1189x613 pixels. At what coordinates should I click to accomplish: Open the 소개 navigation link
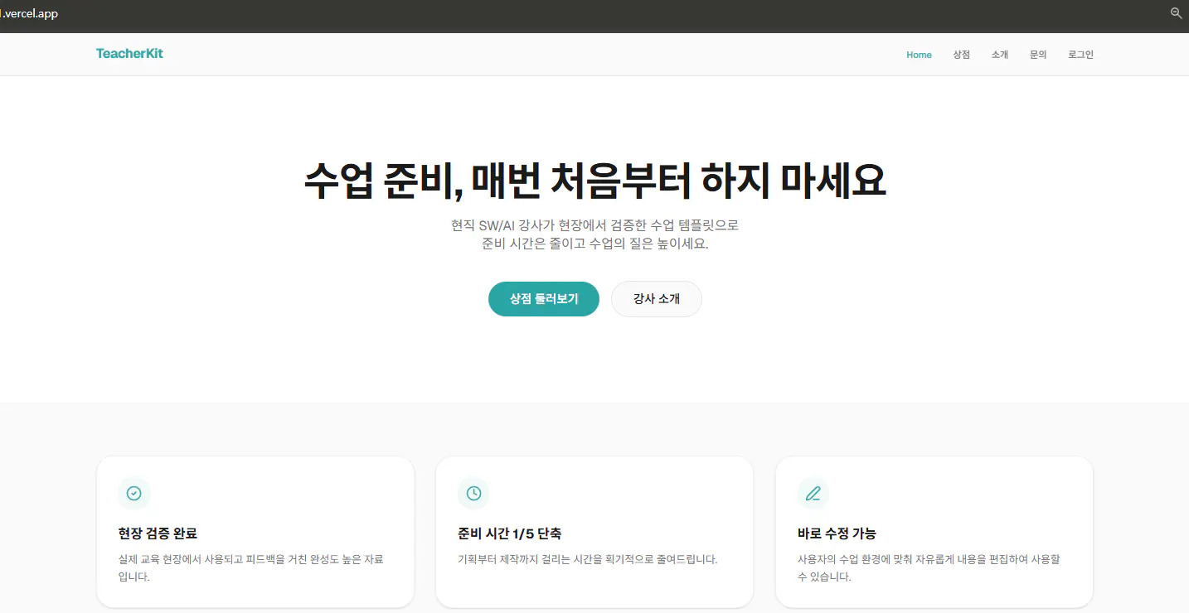pos(1000,55)
